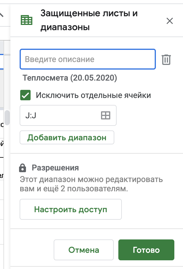Viewport: 183px width, 269px height.
Task: Open Настроить доступ permissions settings
Action: coord(70,209)
